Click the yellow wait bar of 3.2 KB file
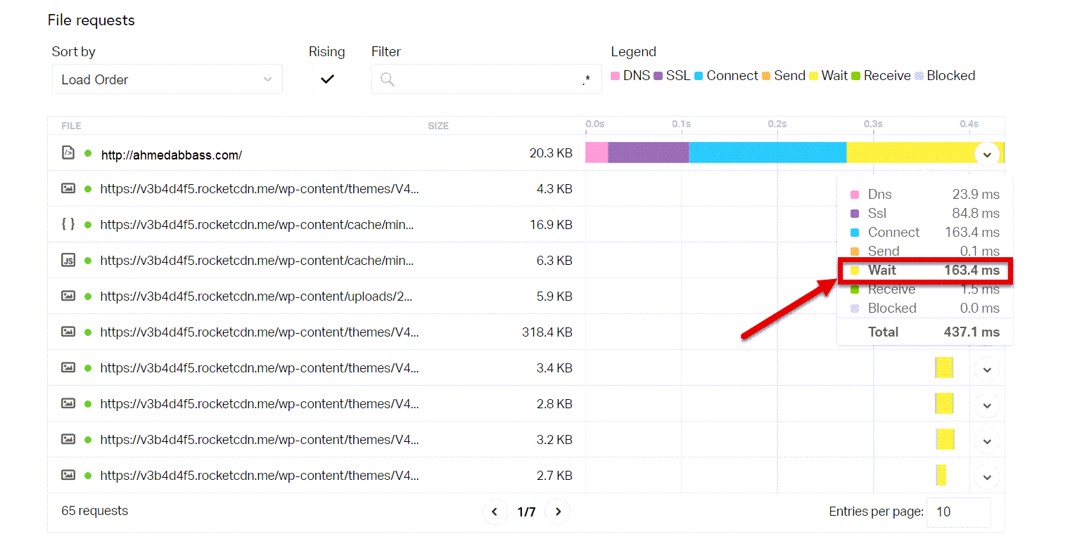Image resolution: width=1070 pixels, height=560 pixels. click(945, 439)
